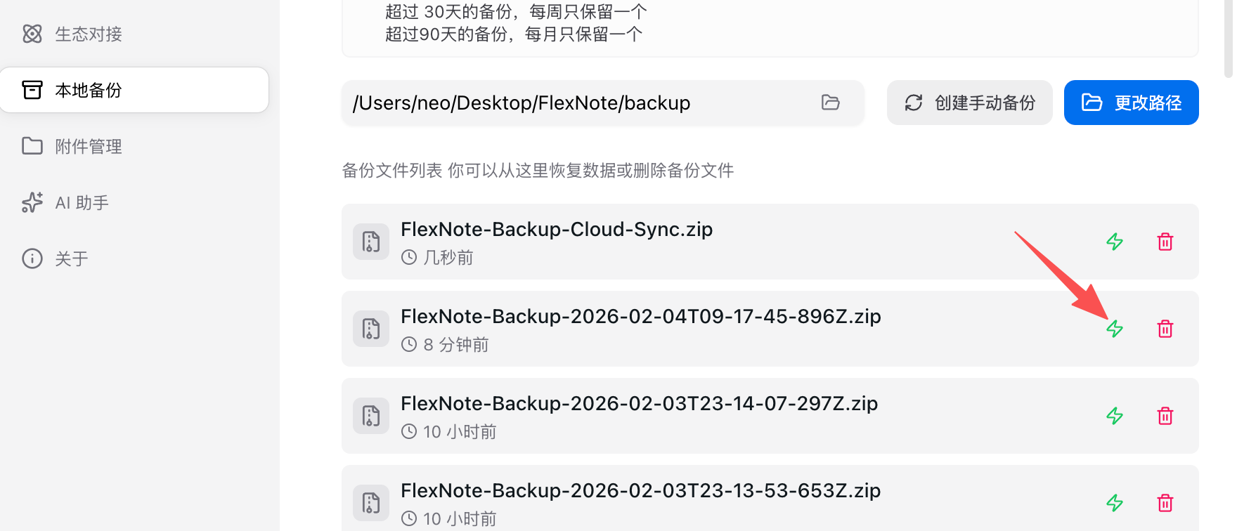Delete backup dated 2026-02-04T09-17-45
1237x531 pixels.
coord(1165,329)
